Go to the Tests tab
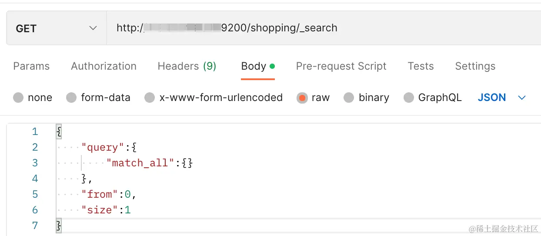541x236 pixels. (421, 66)
